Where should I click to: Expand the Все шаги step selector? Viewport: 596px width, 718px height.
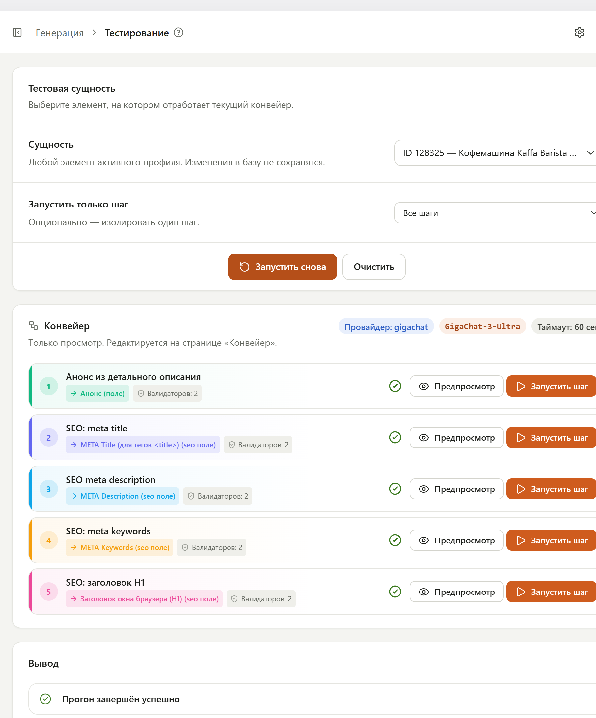(496, 213)
